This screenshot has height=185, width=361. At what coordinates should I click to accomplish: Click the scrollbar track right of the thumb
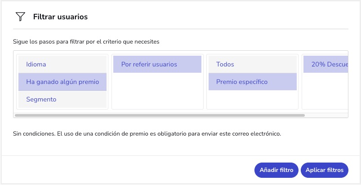[326, 115]
